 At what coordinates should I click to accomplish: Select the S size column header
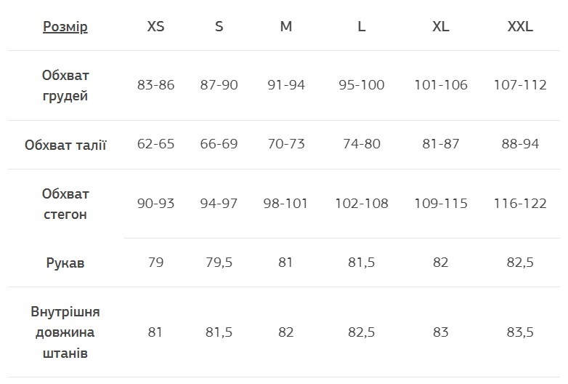click(x=219, y=27)
